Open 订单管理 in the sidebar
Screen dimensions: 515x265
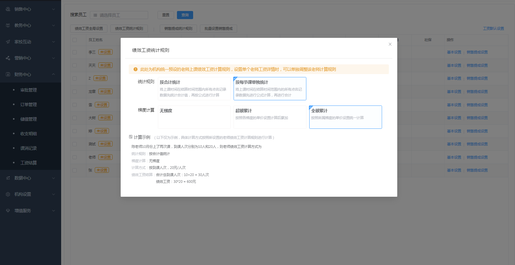click(x=28, y=105)
